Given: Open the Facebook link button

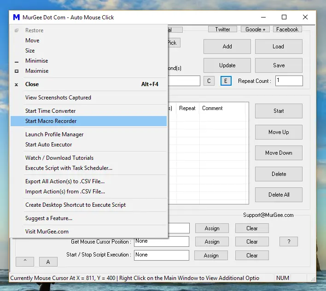Looking at the screenshot, I should pos(287,29).
